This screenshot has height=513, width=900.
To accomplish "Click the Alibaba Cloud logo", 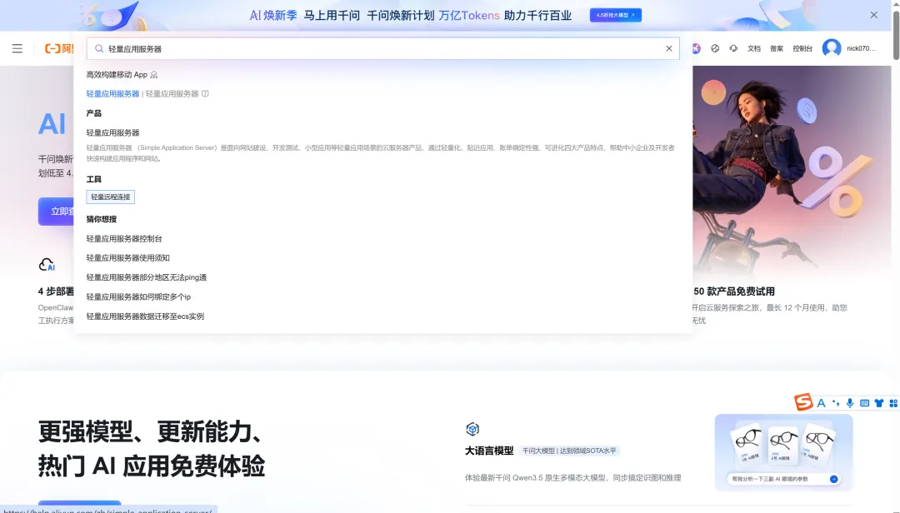I will click(59, 49).
